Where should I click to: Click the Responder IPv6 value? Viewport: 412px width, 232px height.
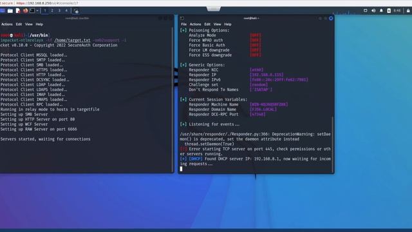click(279, 80)
